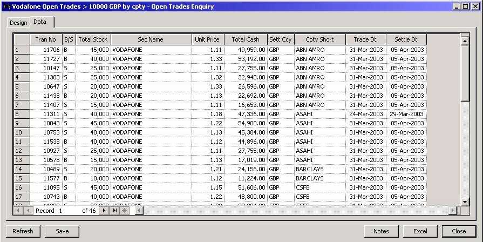
Task: Open Notes for this enquiry
Action: pos(380,231)
